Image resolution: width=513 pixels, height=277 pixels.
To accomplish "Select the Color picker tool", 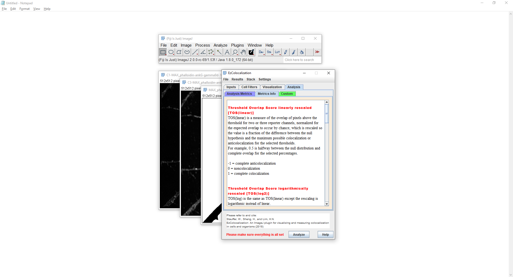I will point(251,52).
